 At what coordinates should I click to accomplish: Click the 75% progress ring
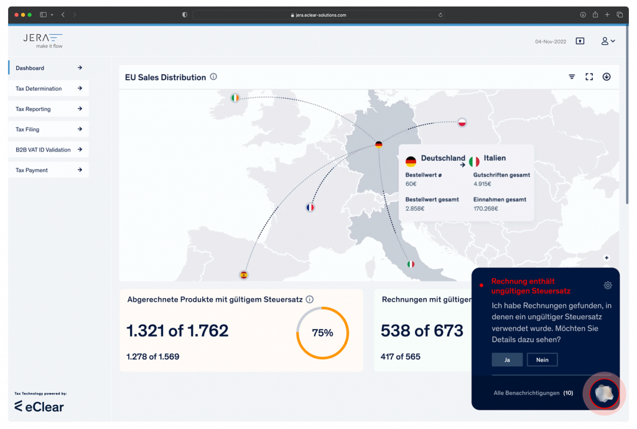point(322,333)
